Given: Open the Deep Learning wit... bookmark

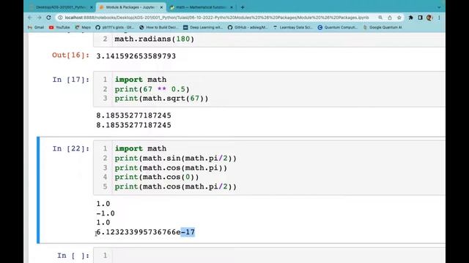Looking at the screenshot, I should [203, 27].
